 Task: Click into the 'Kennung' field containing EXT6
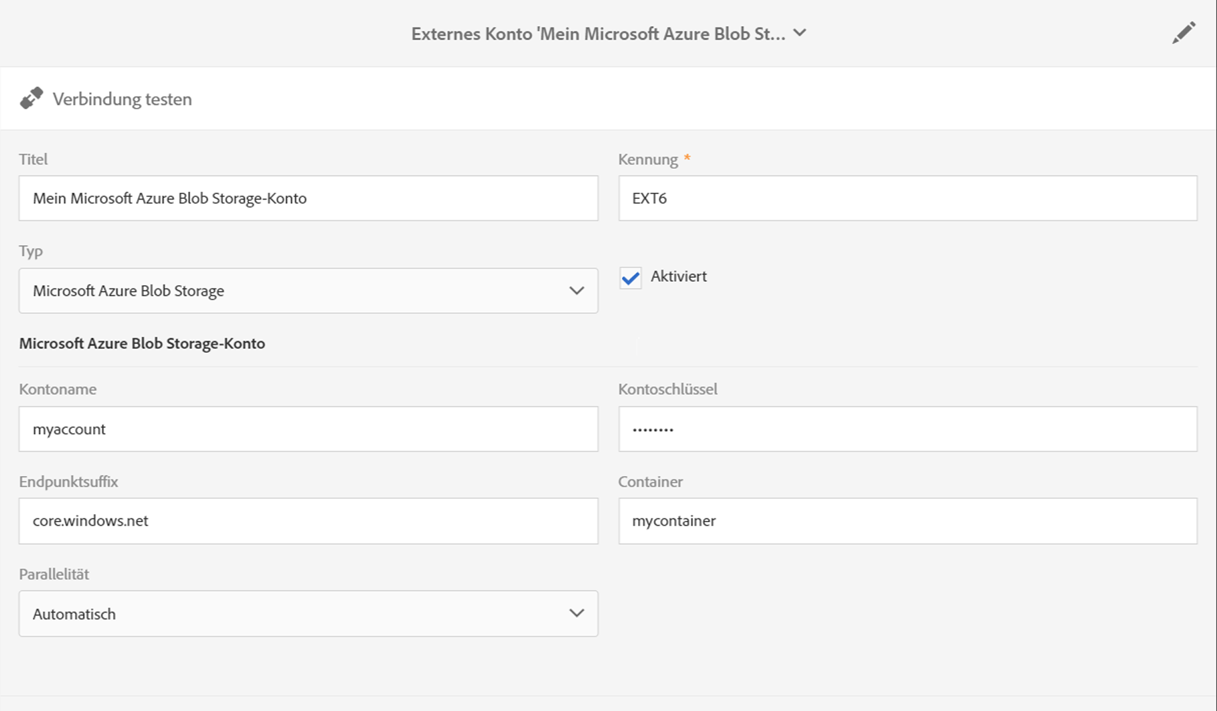(907, 198)
